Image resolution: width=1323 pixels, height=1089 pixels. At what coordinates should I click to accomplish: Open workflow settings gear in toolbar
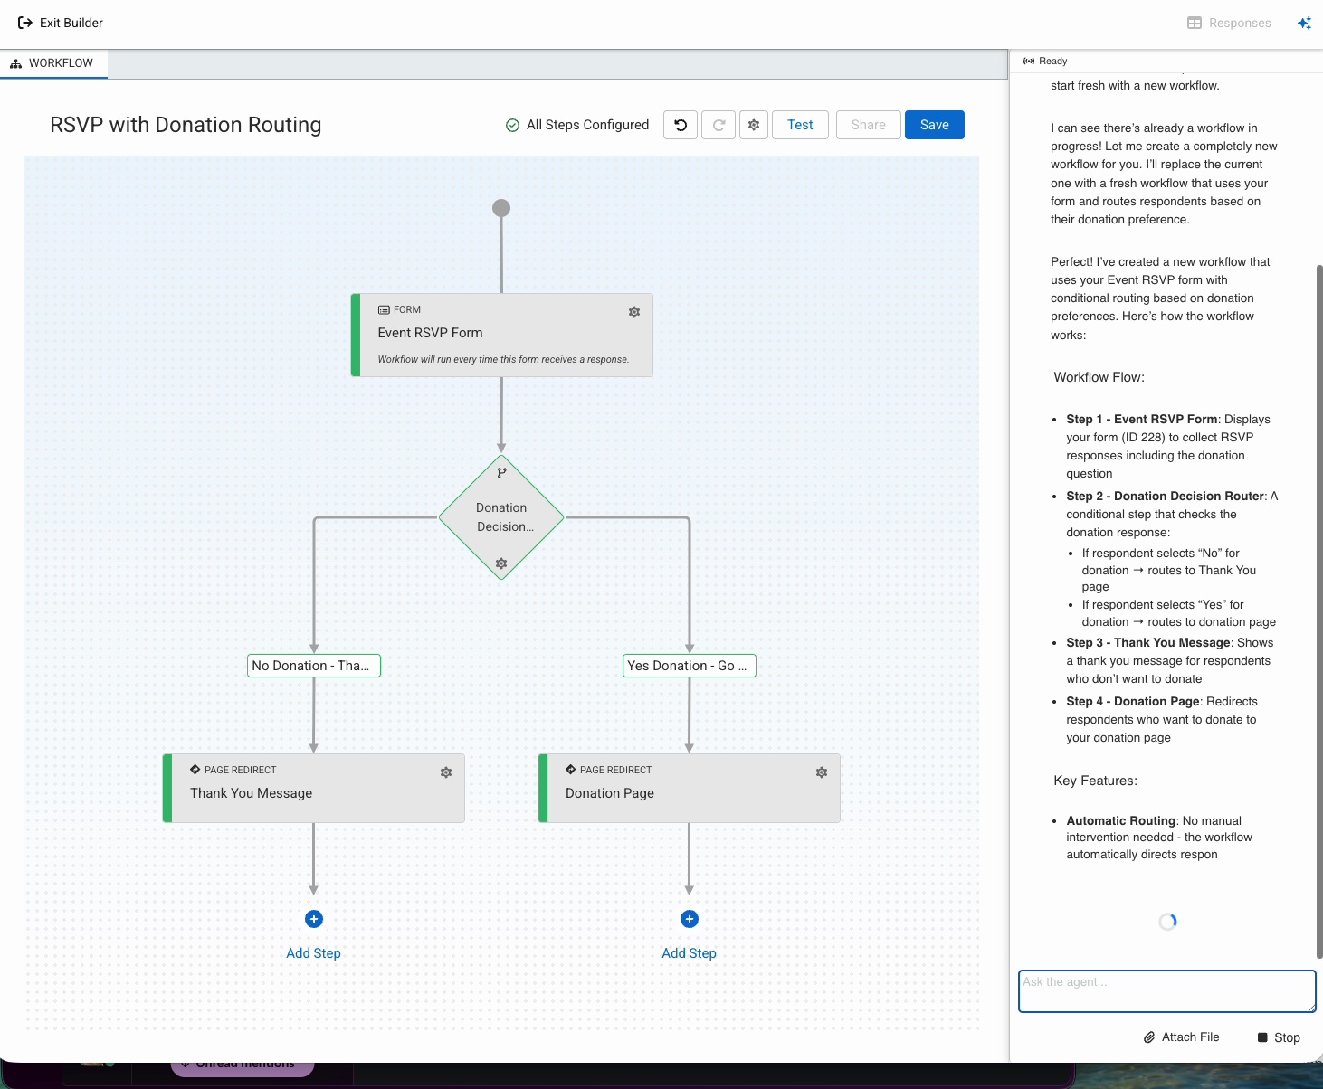coord(754,125)
